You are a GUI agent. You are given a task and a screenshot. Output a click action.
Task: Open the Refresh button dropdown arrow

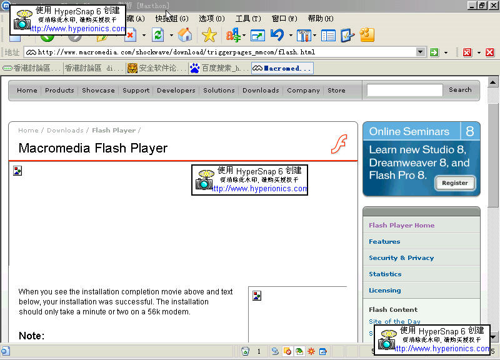(x=171, y=35)
